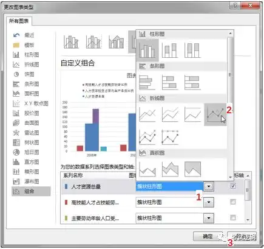Click the 折线图 gallery section header

point(182,99)
